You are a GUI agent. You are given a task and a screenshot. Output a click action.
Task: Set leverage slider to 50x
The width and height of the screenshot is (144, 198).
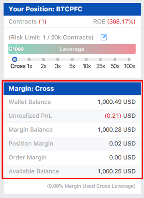pos(115,59)
